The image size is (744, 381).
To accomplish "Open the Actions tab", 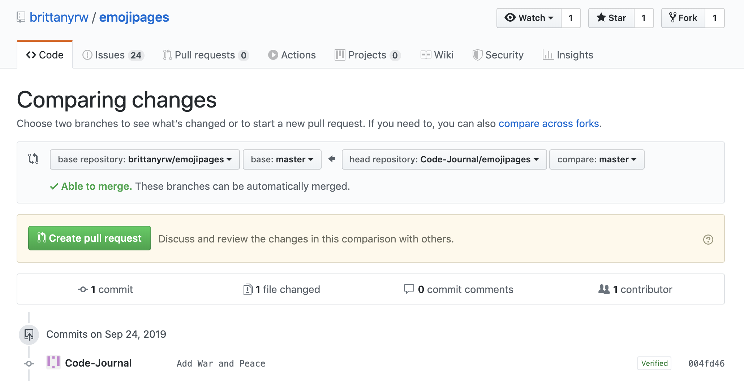I will click(292, 55).
